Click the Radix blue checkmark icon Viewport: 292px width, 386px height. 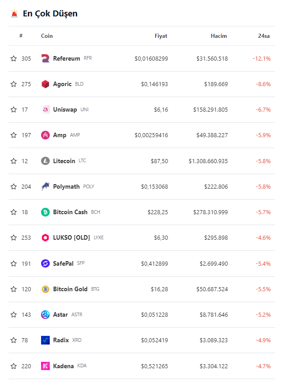[x=45, y=340]
